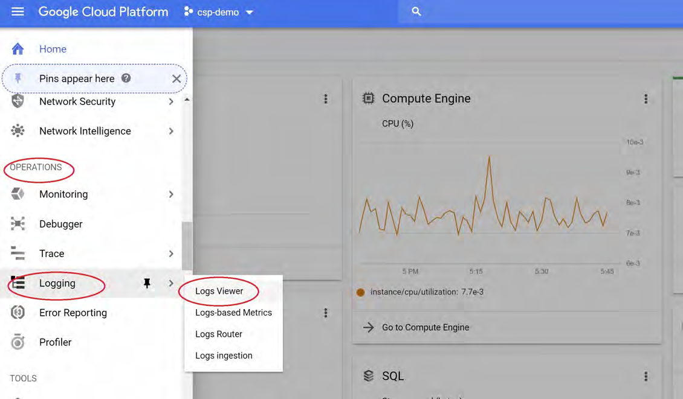Click the TOOLS section heading
683x399 pixels.
click(23, 378)
